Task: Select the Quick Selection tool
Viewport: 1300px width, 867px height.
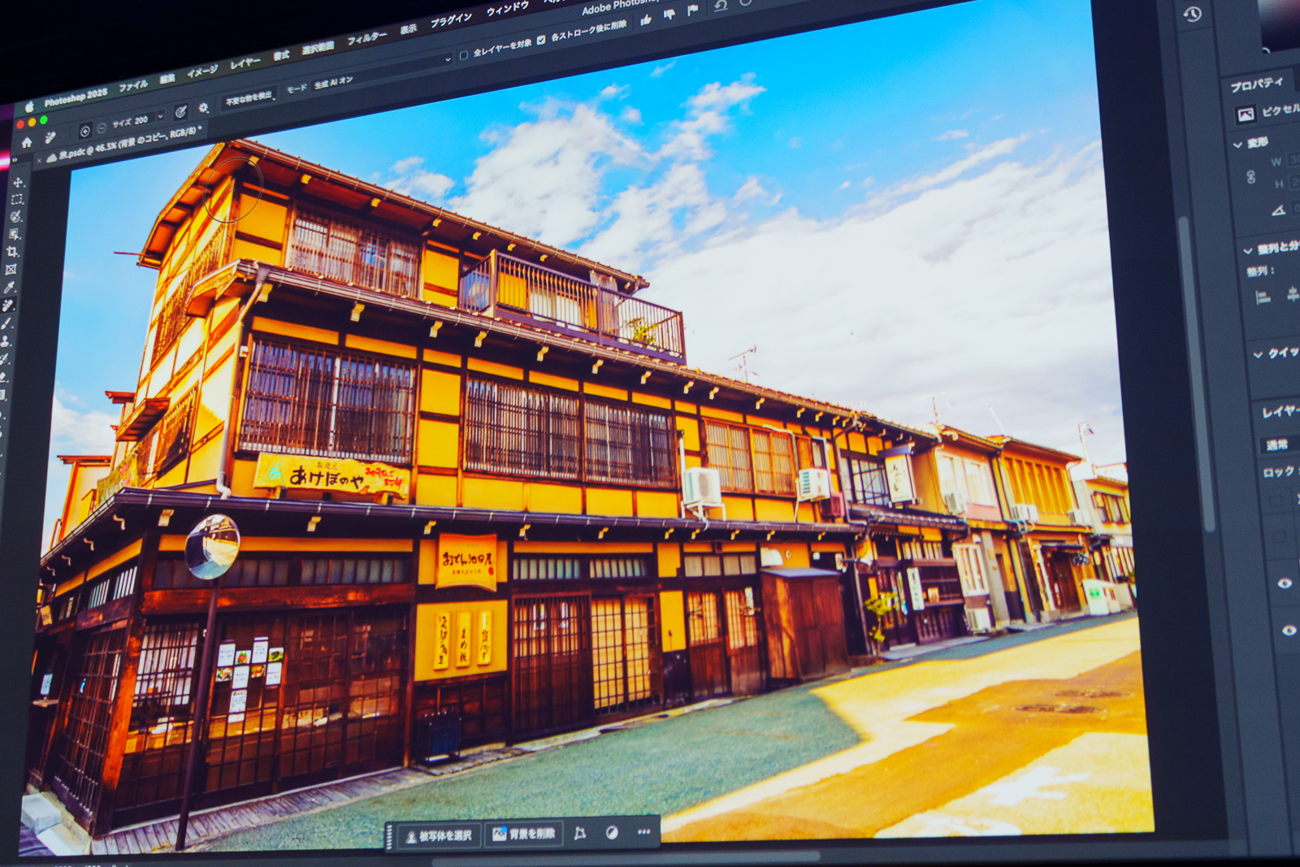Action: (x=16, y=216)
